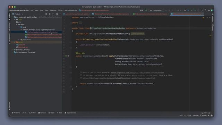This screenshot has height=125, width=222.
Task: Click the LF line separator status entry
Action: pyautogui.click(x=185, y=115)
